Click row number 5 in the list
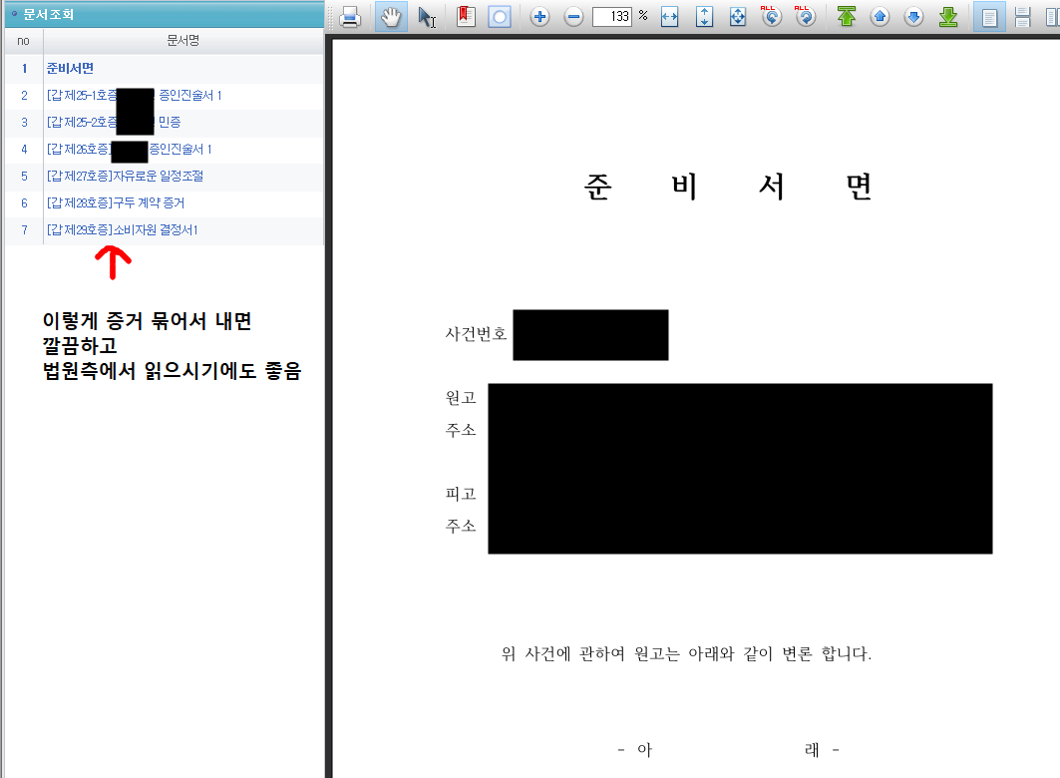 tap(24, 177)
